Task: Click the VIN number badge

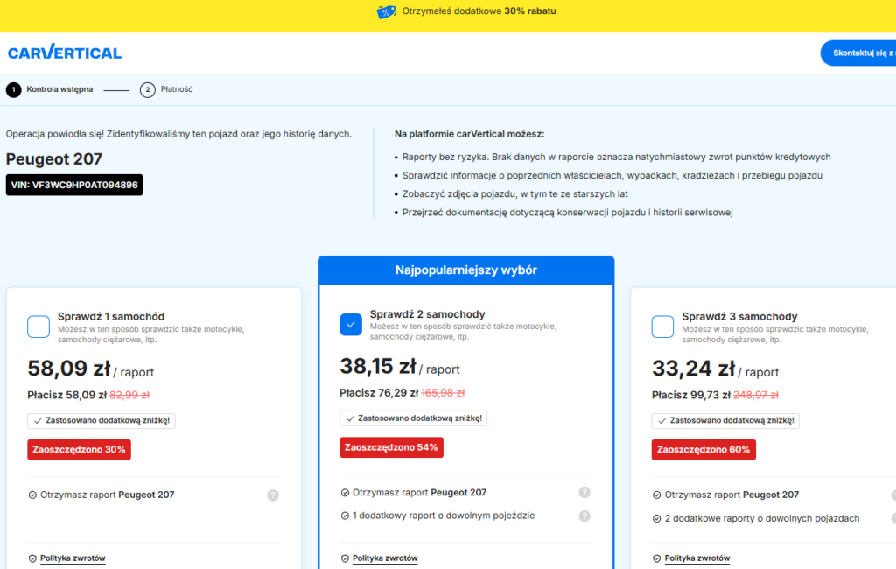Action: 74,185
